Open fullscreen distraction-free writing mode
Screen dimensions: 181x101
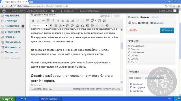[x=99, y=21]
